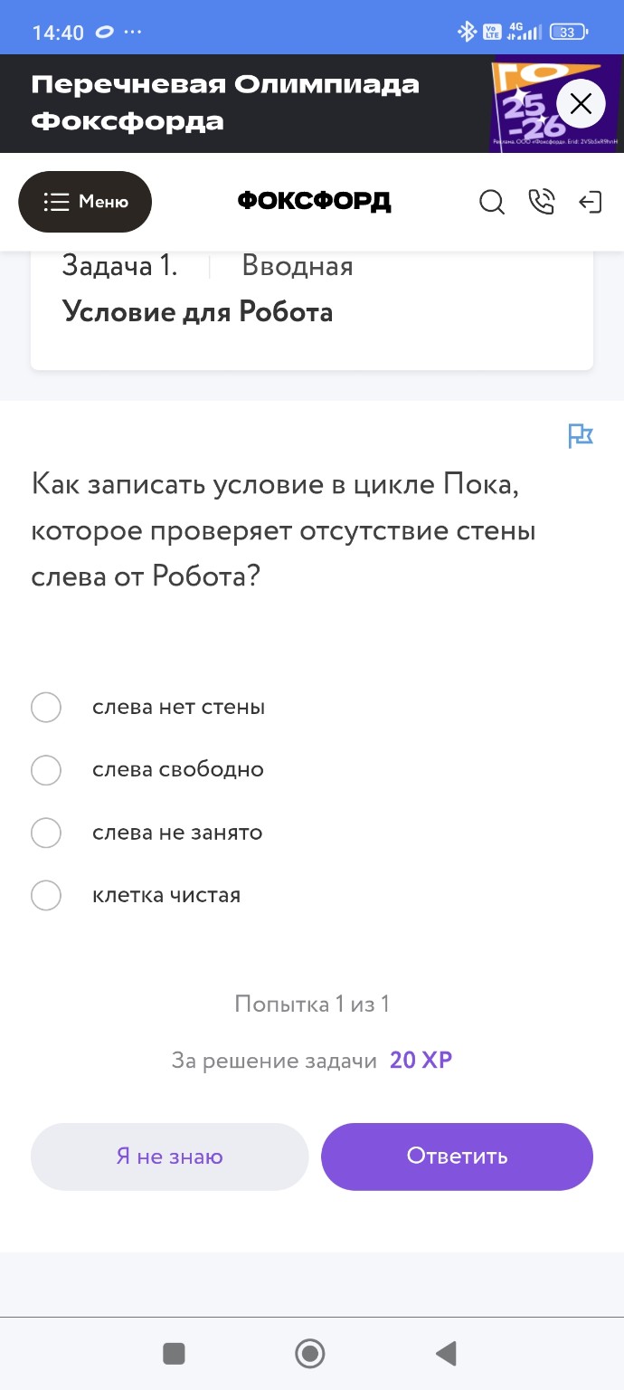The width and height of the screenshot is (624, 1390).
Task: Tap the flag icon to report the task
Action: pyautogui.click(x=580, y=436)
